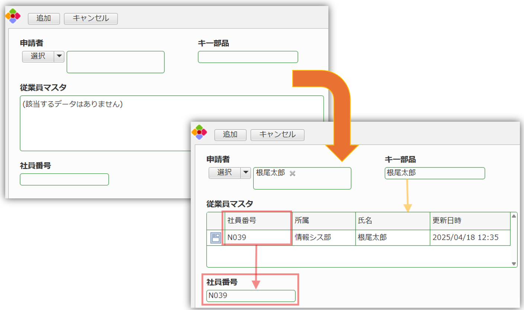
Task: Click the flower logo in the back window
Action: point(13,16)
